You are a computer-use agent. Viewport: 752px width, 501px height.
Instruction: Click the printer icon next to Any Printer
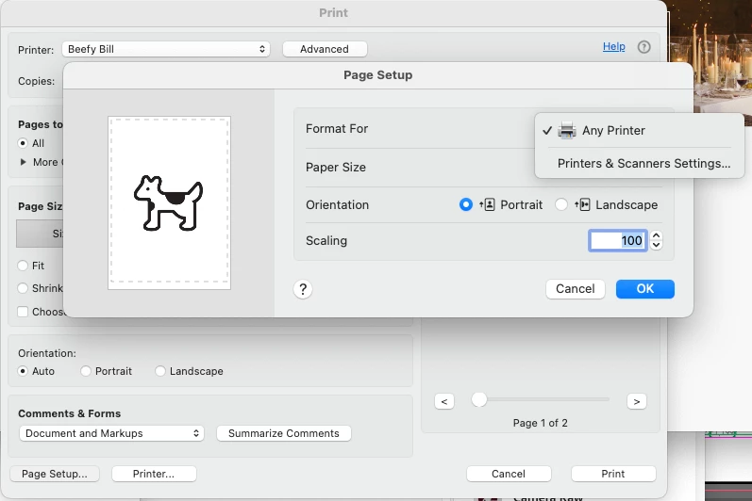[567, 130]
